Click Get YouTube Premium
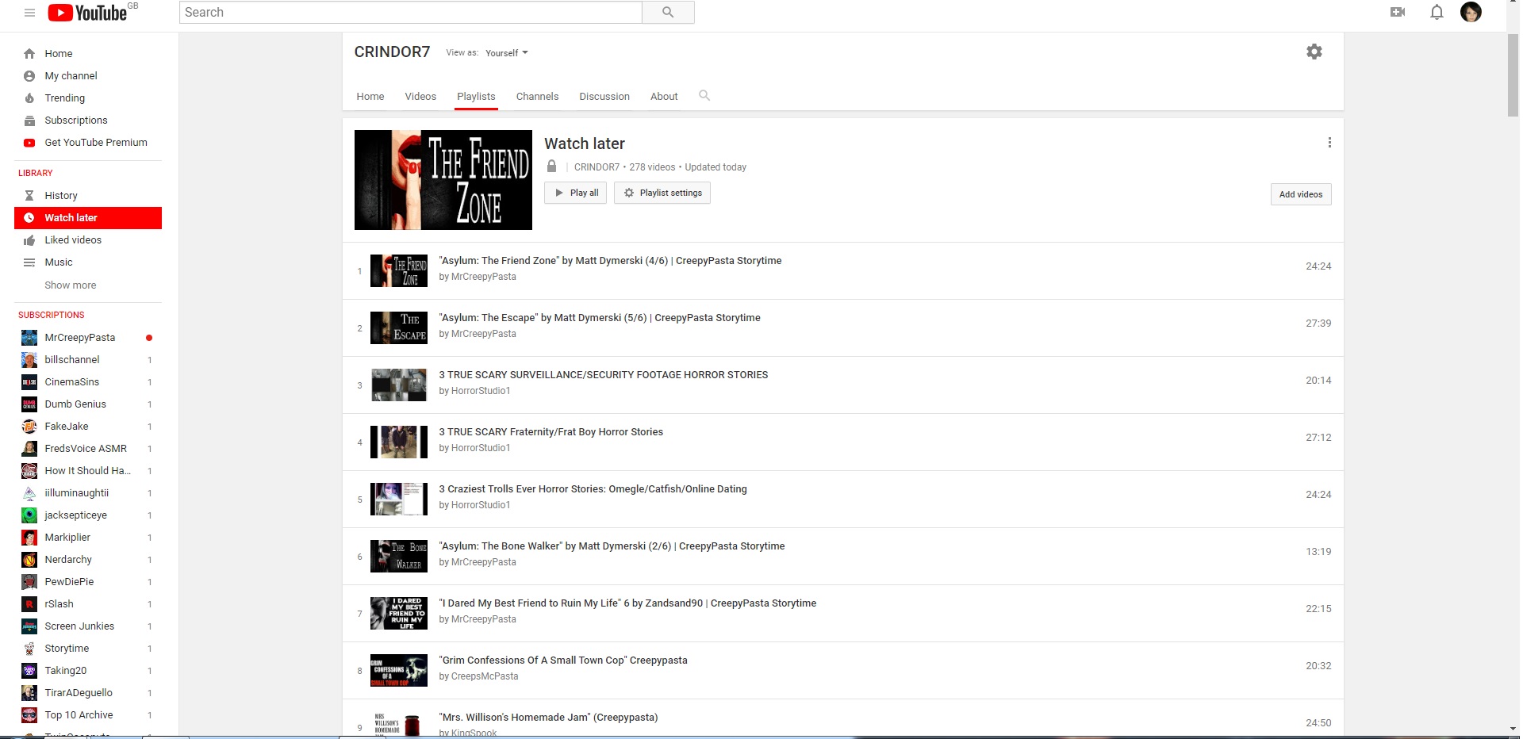The height and width of the screenshot is (739, 1523). [x=95, y=142]
